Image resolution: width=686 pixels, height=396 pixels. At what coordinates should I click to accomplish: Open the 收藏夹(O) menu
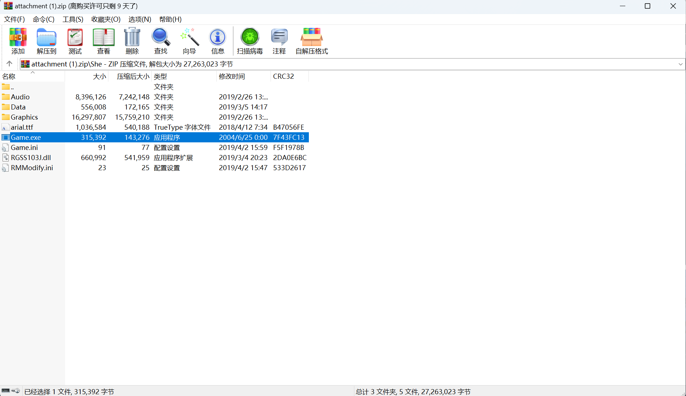click(106, 20)
